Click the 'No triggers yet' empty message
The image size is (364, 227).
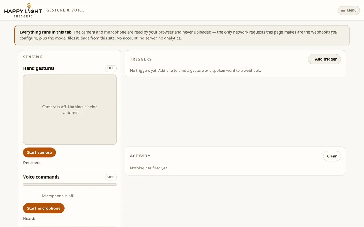click(x=195, y=71)
